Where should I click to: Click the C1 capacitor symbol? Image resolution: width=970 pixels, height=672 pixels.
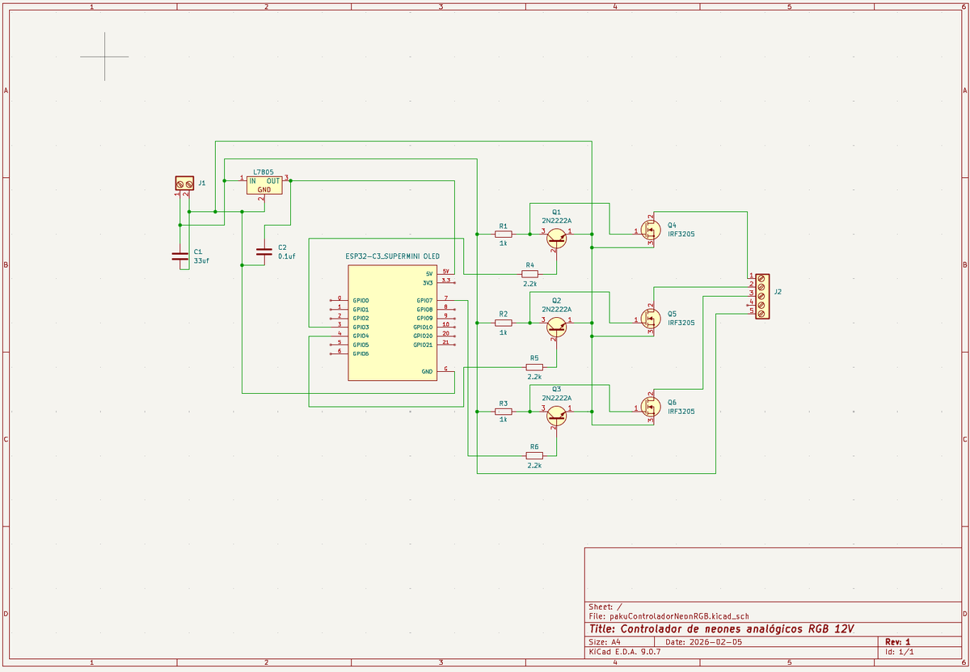(x=180, y=256)
